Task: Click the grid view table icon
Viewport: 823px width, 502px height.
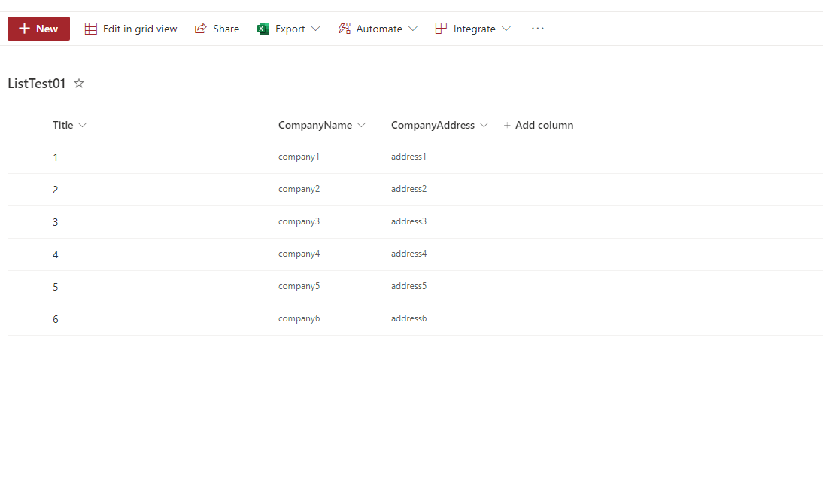Action: 91,29
